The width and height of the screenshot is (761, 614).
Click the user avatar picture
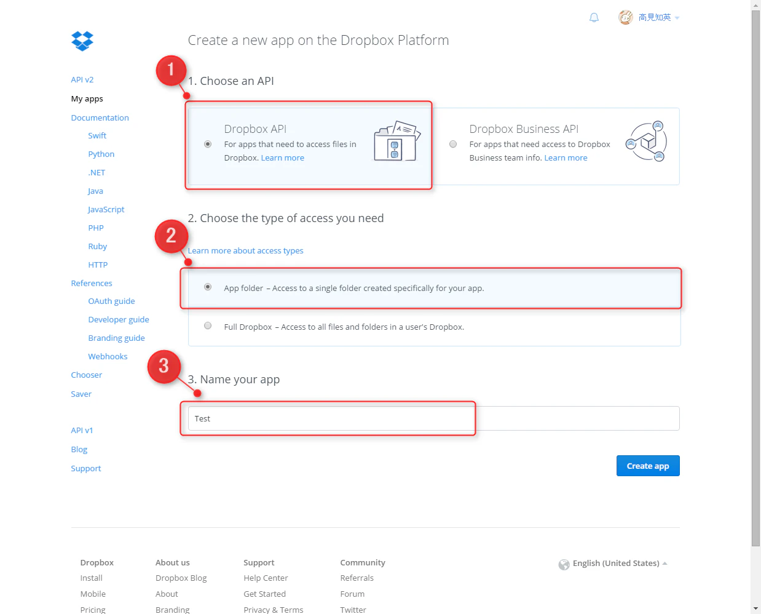click(626, 17)
